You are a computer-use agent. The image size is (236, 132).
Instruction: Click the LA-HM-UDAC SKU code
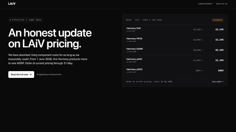[131, 62]
